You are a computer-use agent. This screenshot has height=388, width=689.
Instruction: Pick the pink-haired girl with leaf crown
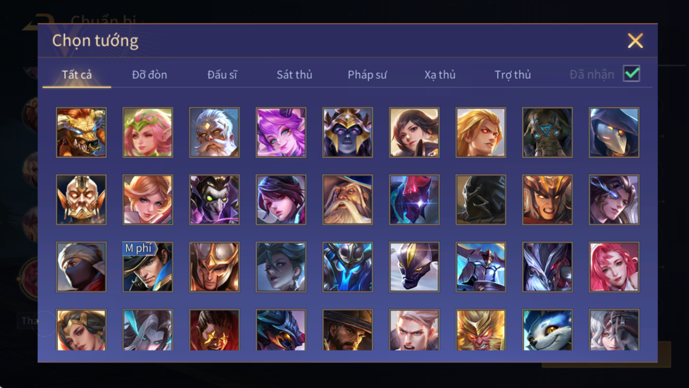coord(148,133)
